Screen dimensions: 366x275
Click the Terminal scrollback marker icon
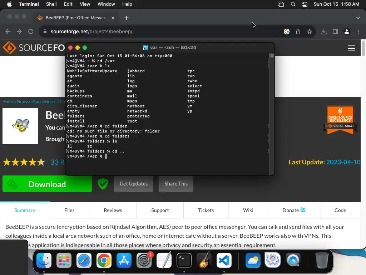coord(272,56)
